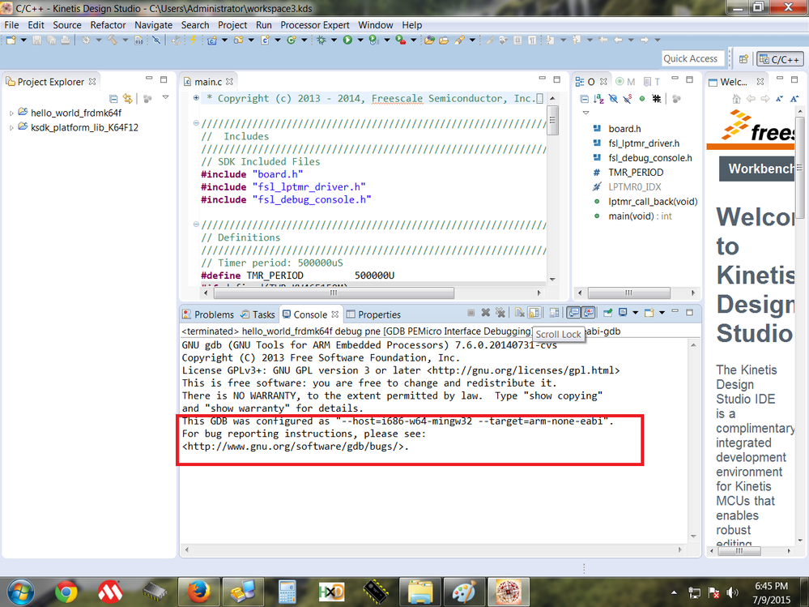Screen dimensions: 809x607
Task: Open Display Selected Console dropdown arrow
Action: [x=636, y=312]
